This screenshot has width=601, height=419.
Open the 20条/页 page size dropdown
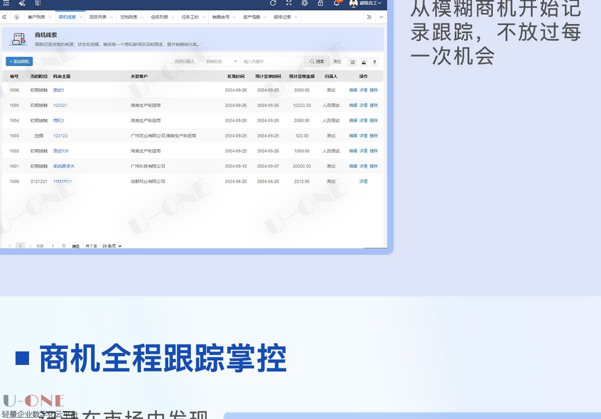[x=112, y=246]
